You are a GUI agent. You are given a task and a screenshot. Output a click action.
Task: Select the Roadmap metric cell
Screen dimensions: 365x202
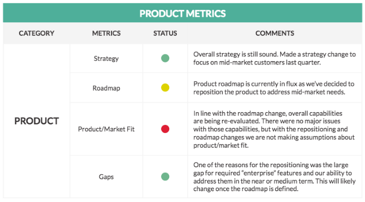click(106, 88)
